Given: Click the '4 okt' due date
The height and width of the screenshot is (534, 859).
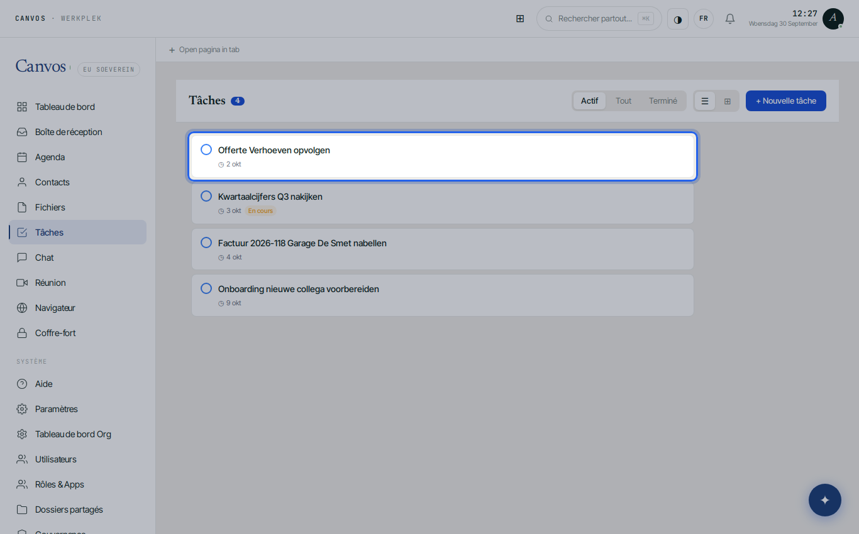Looking at the screenshot, I should 230,258.
